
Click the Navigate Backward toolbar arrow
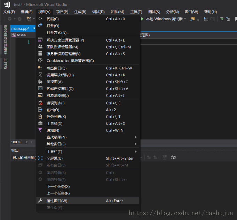pyautogui.click(x=9, y=19)
